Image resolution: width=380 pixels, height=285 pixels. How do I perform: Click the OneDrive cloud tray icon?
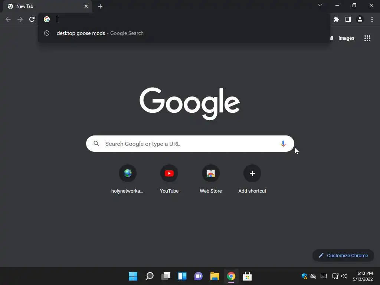tap(313, 276)
